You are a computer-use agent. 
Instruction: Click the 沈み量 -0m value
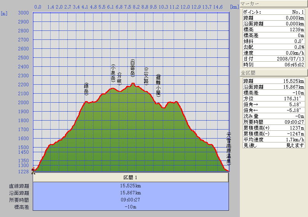pos(299,116)
